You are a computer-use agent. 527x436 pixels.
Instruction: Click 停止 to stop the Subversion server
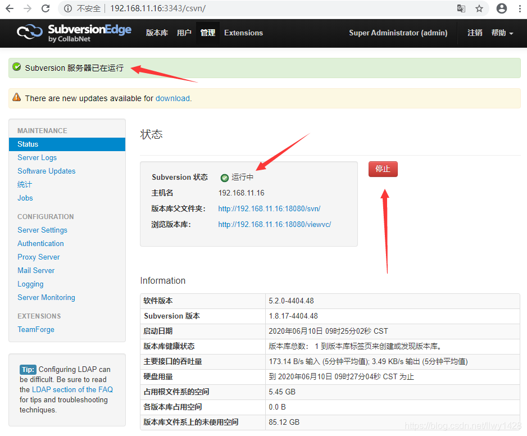tap(383, 169)
